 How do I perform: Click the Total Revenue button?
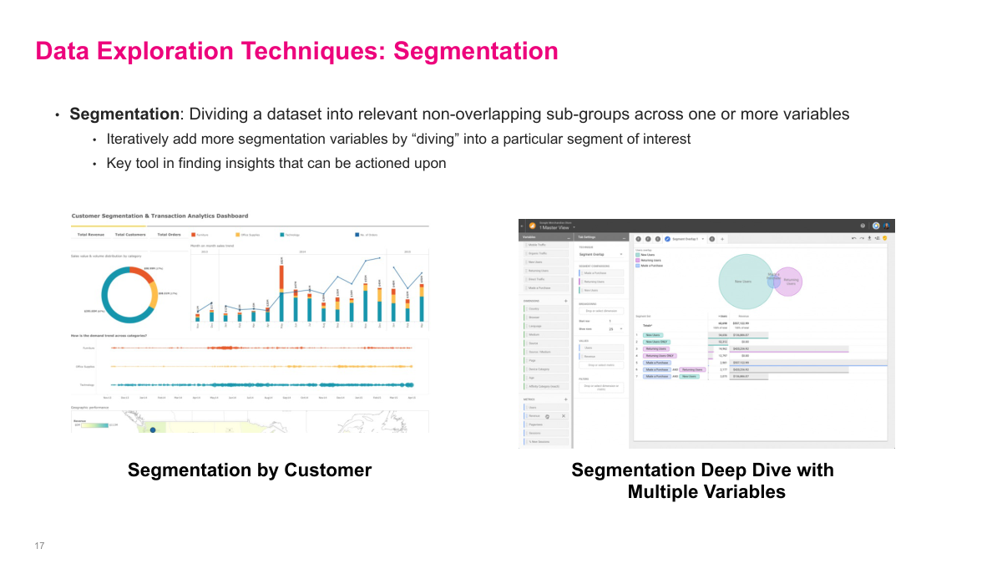90,235
